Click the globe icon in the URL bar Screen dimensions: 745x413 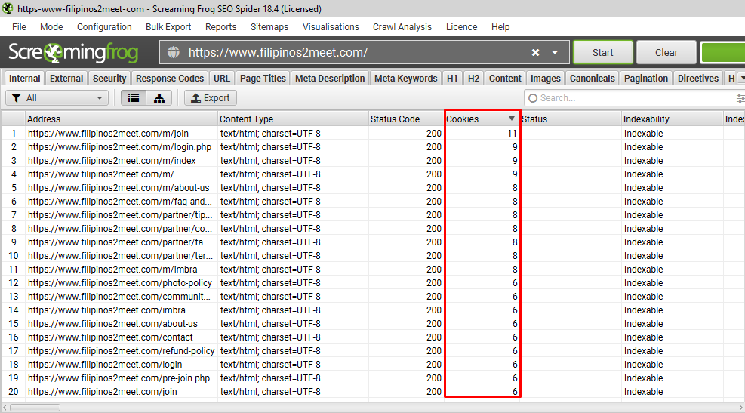pos(174,52)
